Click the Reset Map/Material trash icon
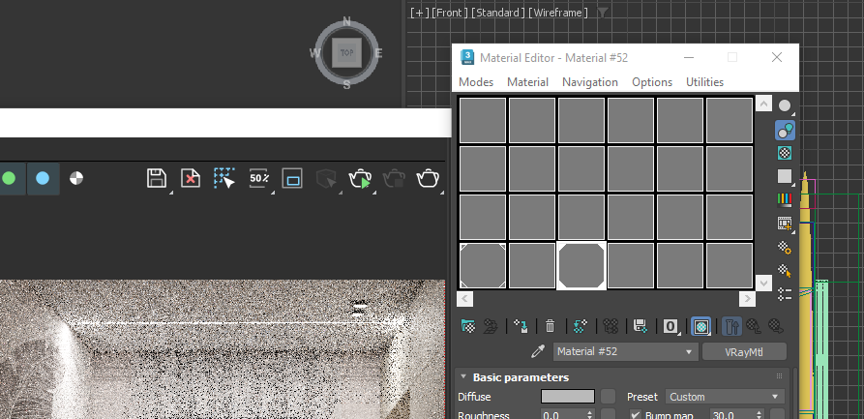 point(551,326)
